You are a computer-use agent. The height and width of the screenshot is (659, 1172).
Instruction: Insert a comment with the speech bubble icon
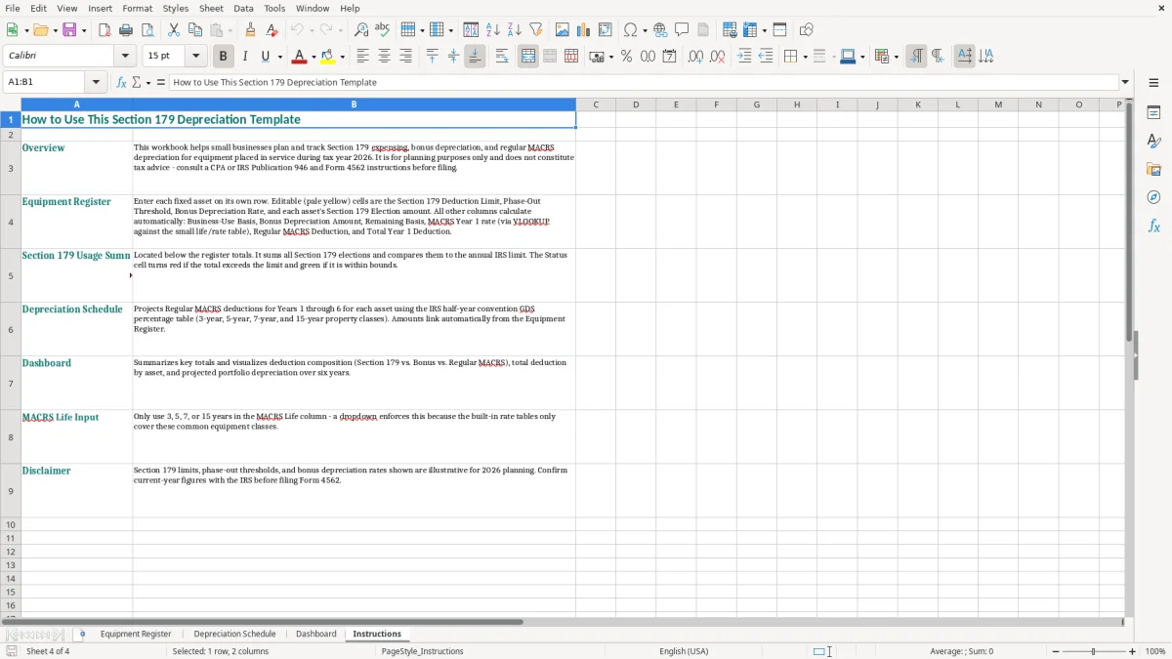[x=682, y=30]
